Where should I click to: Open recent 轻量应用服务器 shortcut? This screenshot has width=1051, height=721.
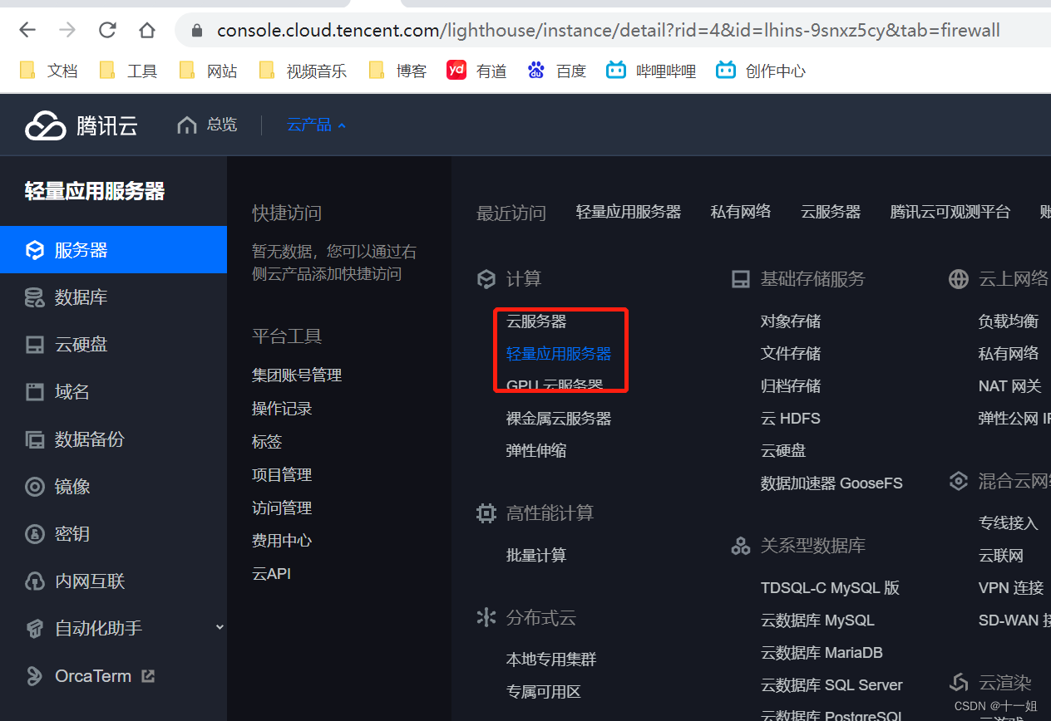pyautogui.click(x=629, y=212)
